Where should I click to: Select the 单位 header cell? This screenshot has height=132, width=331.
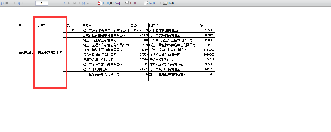[28, 25]
